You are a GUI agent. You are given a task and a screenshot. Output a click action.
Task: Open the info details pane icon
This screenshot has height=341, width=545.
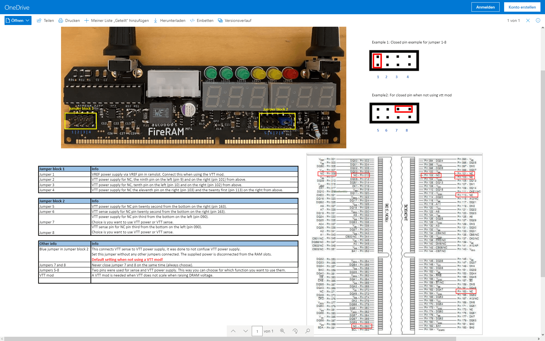538,20
